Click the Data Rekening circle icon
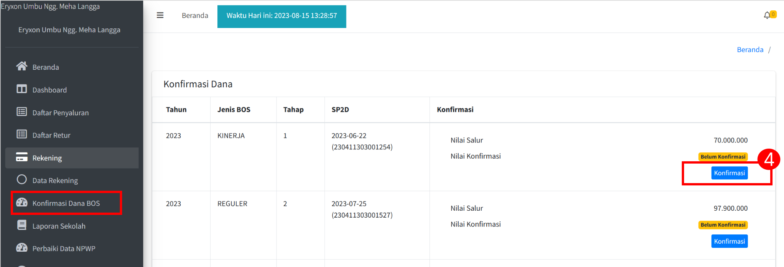Viewport: 784px width, 267px height. (22, 179)
